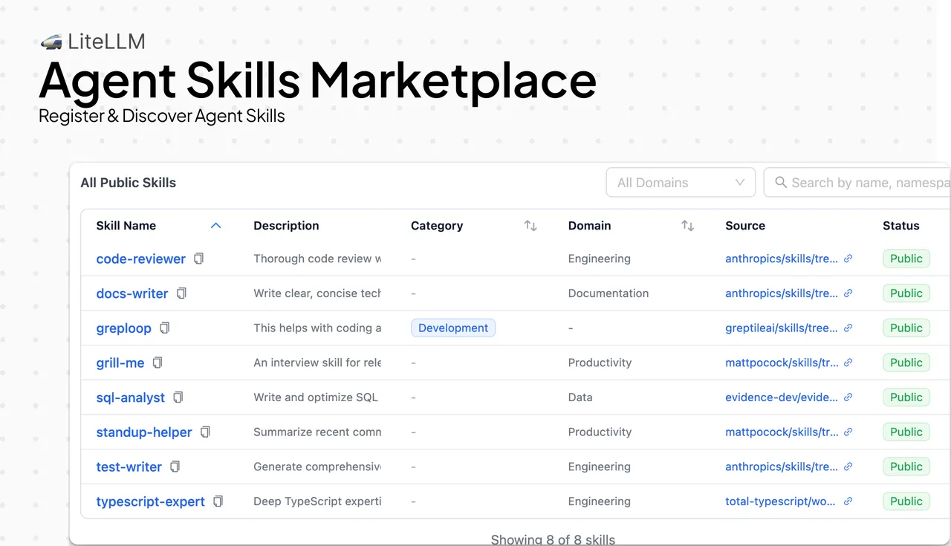Follow mattpocock source link for grill-me
951x546 pixels.
click(782, 363)
